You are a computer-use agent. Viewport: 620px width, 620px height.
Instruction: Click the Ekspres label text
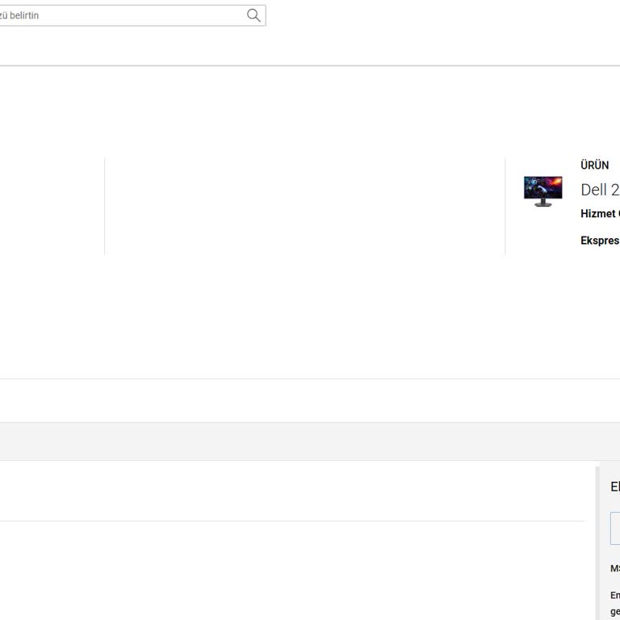pos(600,241)
